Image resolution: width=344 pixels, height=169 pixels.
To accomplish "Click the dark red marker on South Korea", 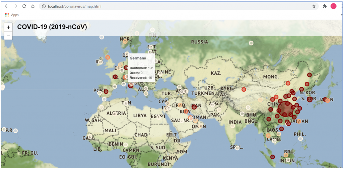I will pyautogui.click(x=309, y=100).
